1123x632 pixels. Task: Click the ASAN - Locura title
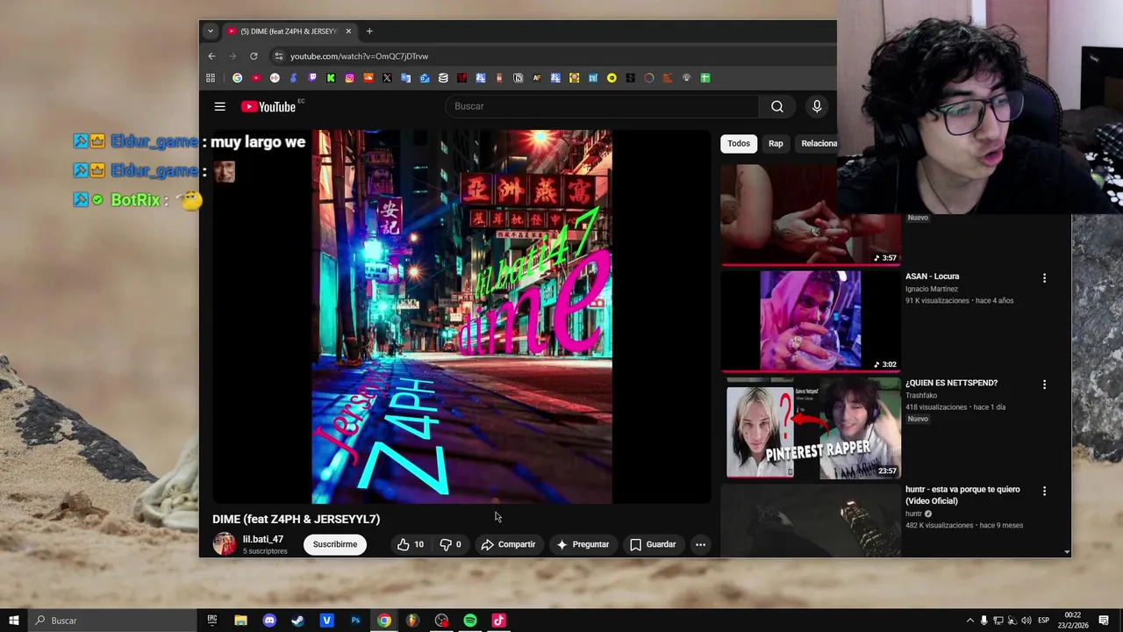(932, 276)
